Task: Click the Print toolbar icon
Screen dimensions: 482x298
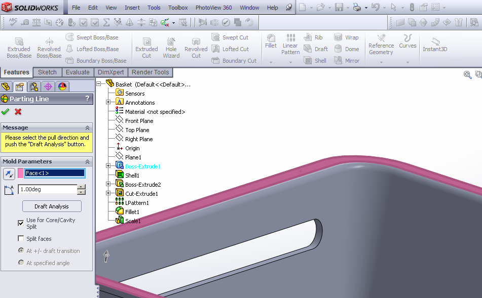Action: point(357,7)
